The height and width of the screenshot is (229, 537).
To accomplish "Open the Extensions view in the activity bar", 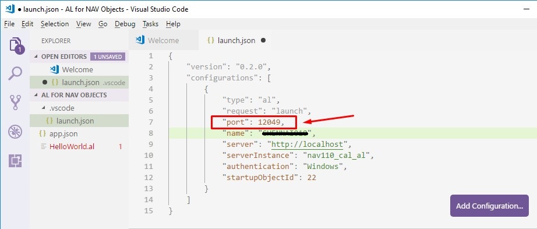I will click(x=15, y=160).
